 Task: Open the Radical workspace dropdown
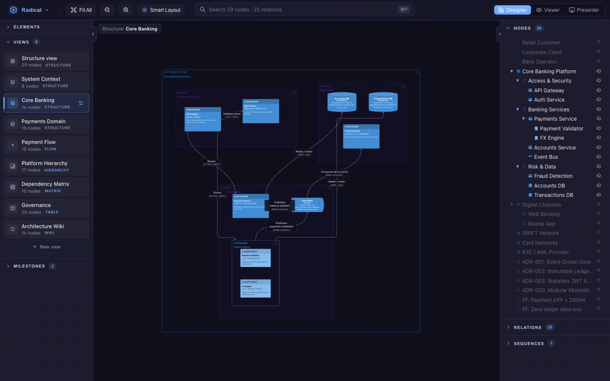29,10
